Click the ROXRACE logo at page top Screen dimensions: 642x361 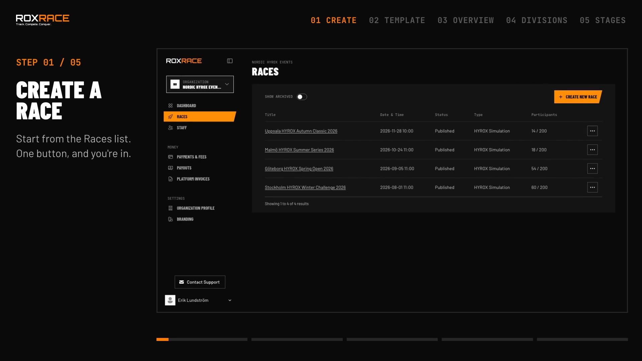coord(42,20)
